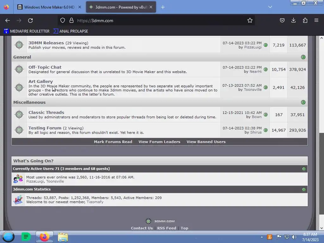Open the MEDIAFIRE ROULETTER bookmark
Viewport: 324px width, 243px height.
(27, 31)
